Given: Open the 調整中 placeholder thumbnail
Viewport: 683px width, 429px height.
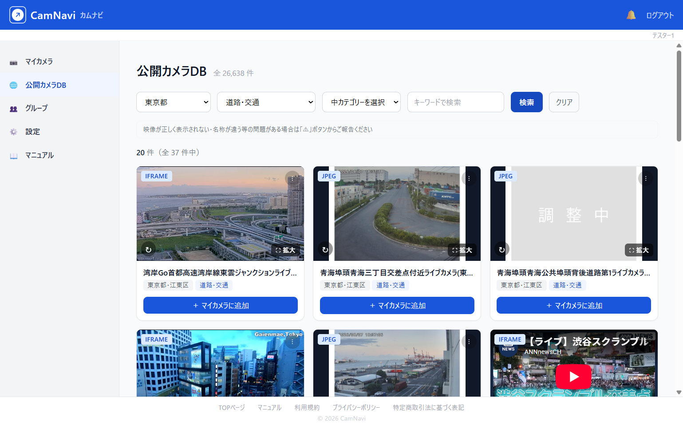Looking at the screenshot, I should tap(574, 213).
